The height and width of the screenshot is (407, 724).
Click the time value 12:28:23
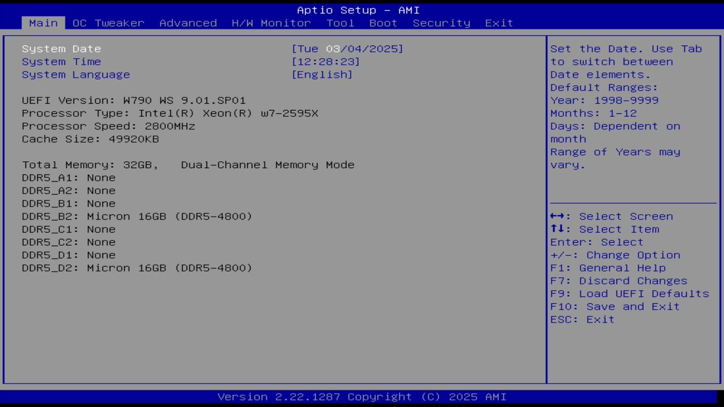tap(326, 62)
